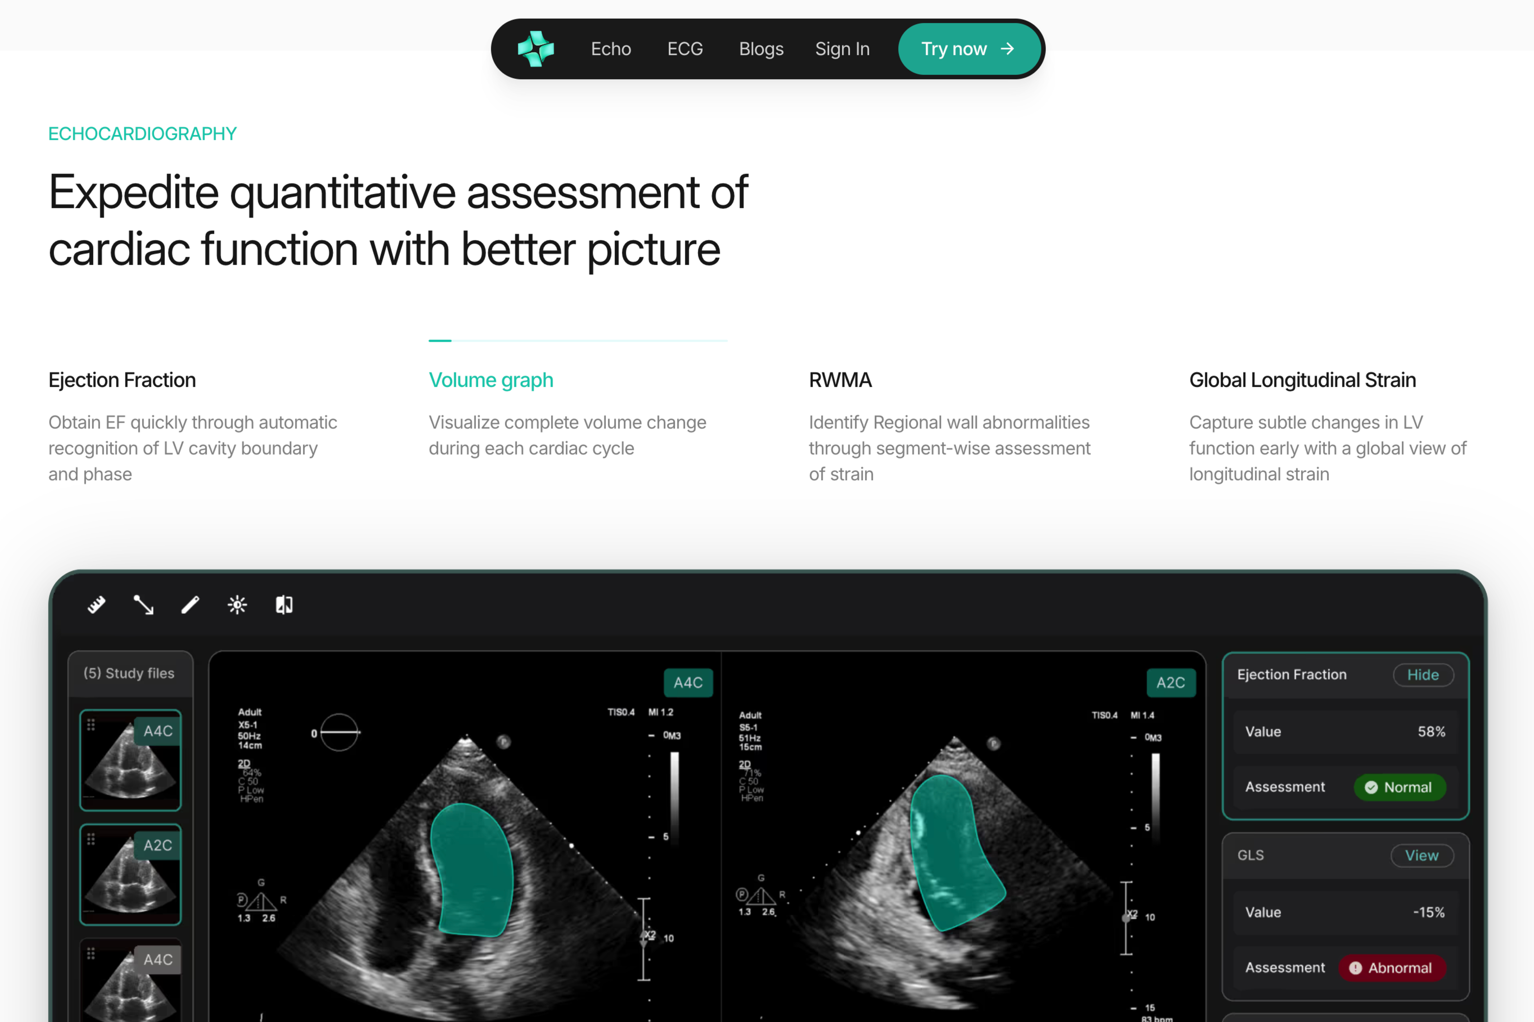Select the diagonal line caliper tool

click(x=143, y=605)
